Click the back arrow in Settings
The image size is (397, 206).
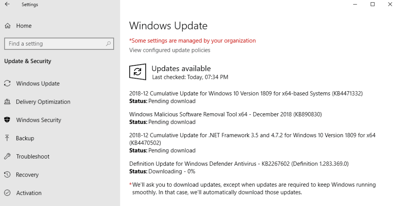(7, 4)
